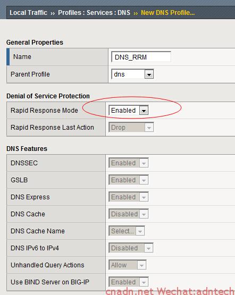Click DNS IPv6 to IPv4 dropdown arrow
The width and height of the screenshot is (235, 295).
pyautogui.click(x=148, y=248)
